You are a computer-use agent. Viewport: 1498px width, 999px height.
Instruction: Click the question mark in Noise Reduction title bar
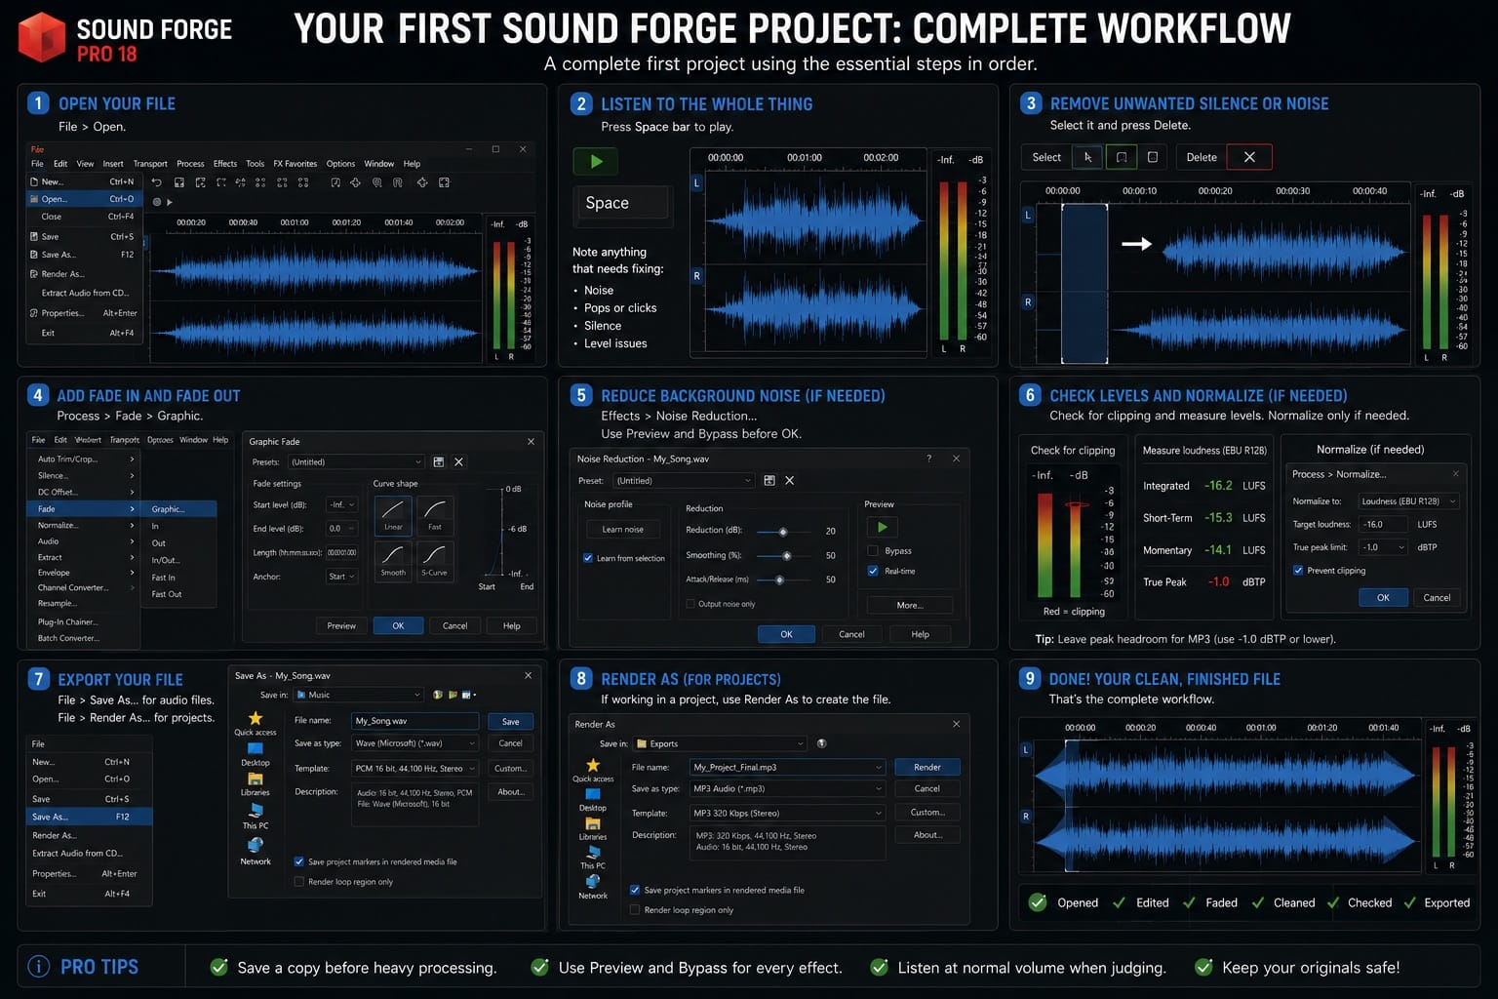pyautogui.click(x=928, y=459)
